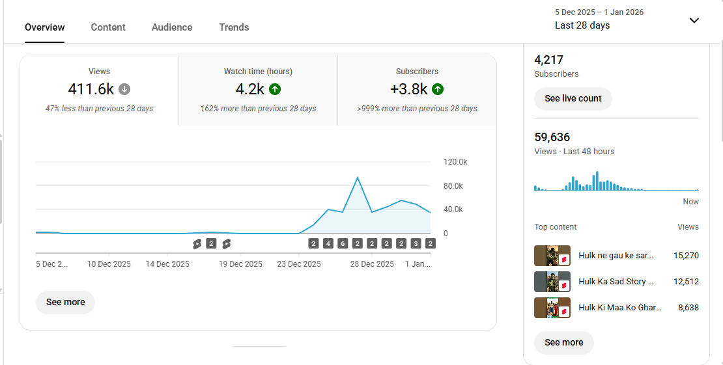Expand the date range dropdown chevron
The width and height of the screenshot is (723, 365).
[x=694, y=20]
